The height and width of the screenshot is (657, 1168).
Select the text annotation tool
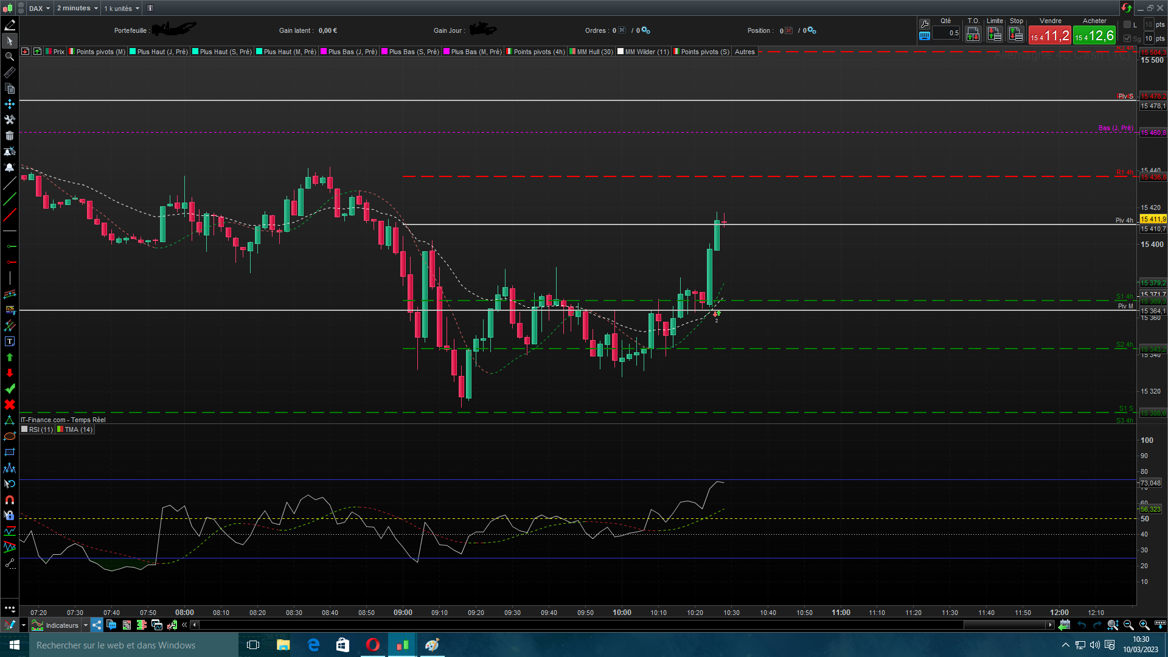pos(10,341)
